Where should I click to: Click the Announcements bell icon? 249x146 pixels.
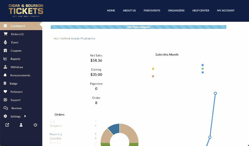point(5,75)
